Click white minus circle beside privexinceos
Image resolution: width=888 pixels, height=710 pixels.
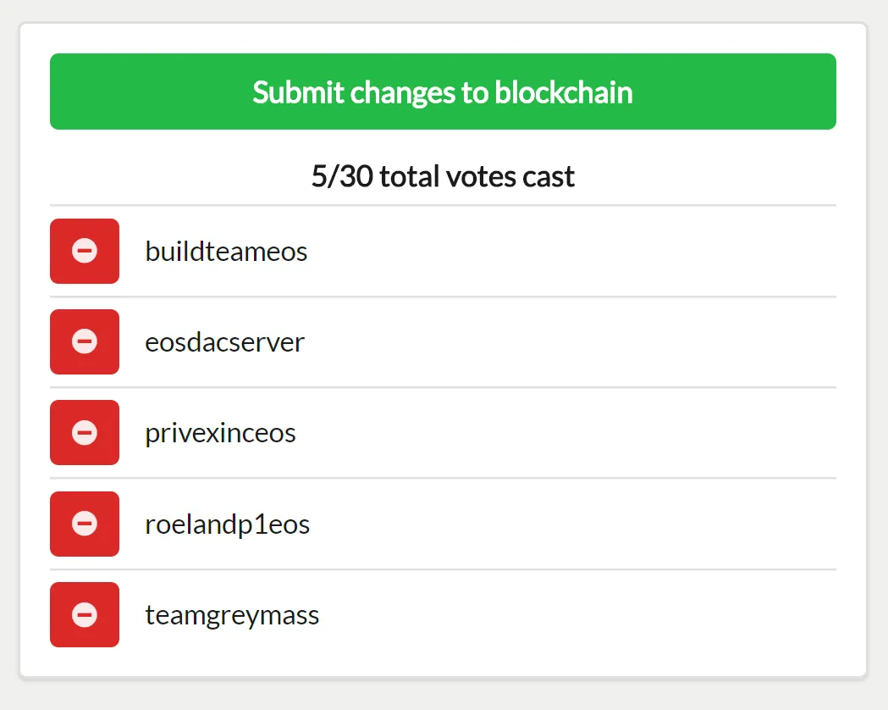tap(85, 432)
